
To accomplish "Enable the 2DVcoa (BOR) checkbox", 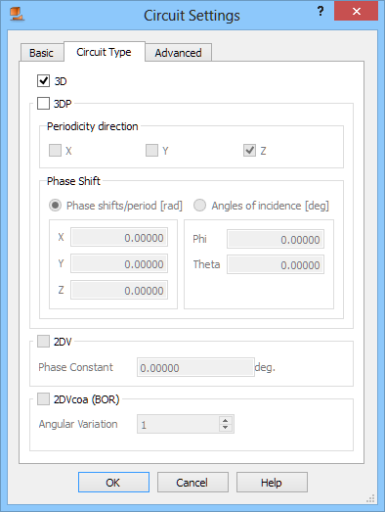I will [x=43, y=398].
